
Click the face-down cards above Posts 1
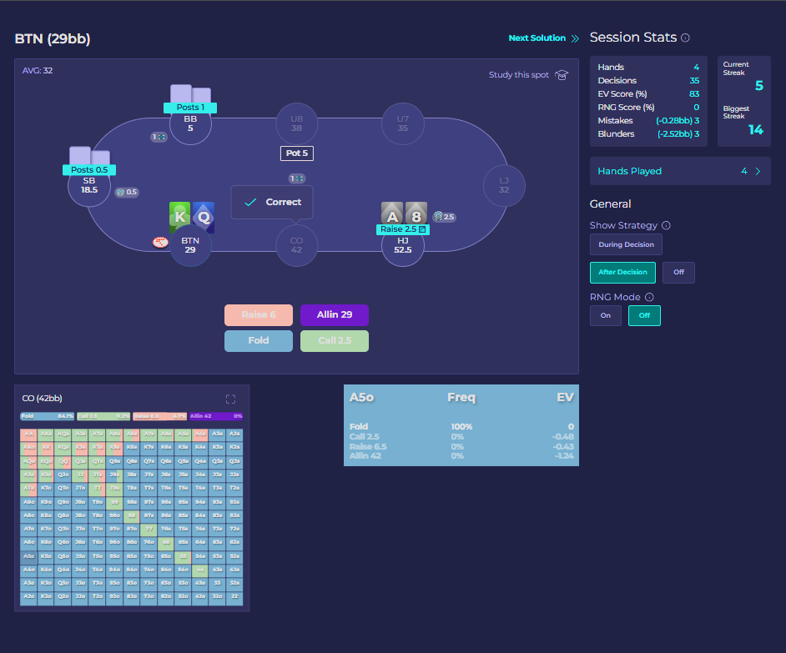(x=190, y=93)
